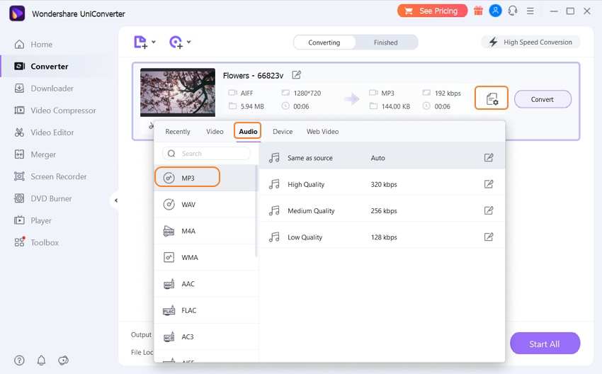Rename file Flowers - 66823v with edit icon
Viewport: 602px width, 374px height.
pos(296,75)
